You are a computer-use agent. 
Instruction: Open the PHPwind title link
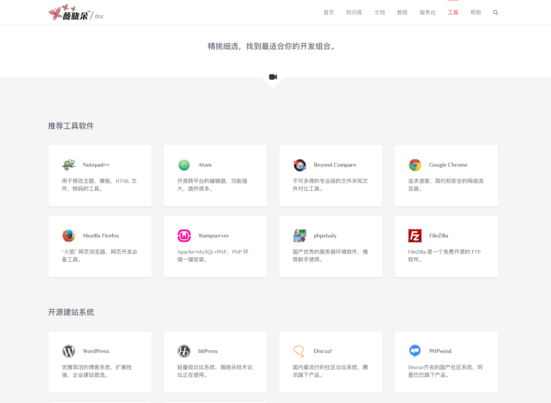click(x=440, y=351)
